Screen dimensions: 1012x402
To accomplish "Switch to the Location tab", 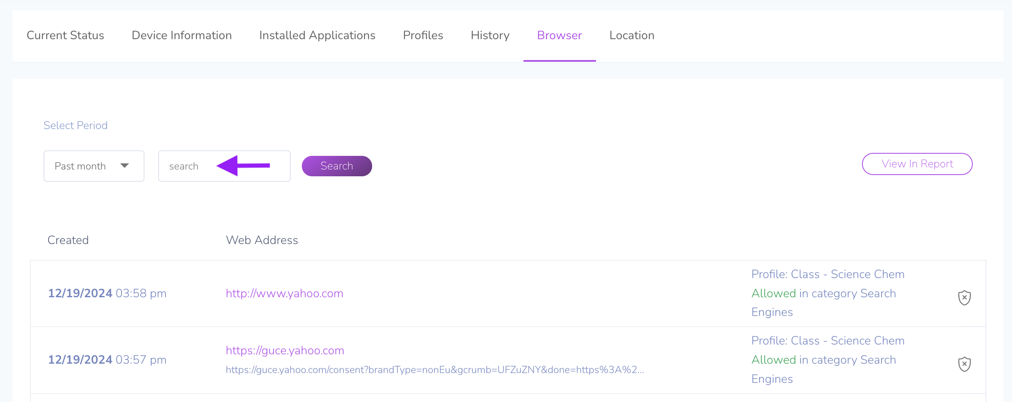I will coord(632,35).
